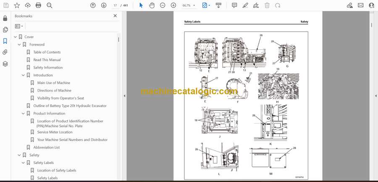Jump to Service Meter Location bookmark
Viewport: 378px width, 182px height.
click(x=55, y=132)
